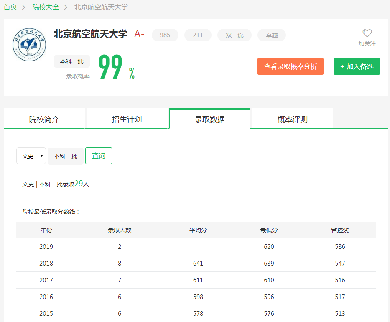Click the 加关注 follow label
The width and height of the screenshot is (390, 322).
(367, 43)
